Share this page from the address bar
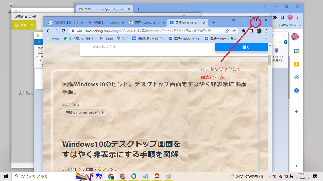 pyautogui.click(x=227, y=31)
